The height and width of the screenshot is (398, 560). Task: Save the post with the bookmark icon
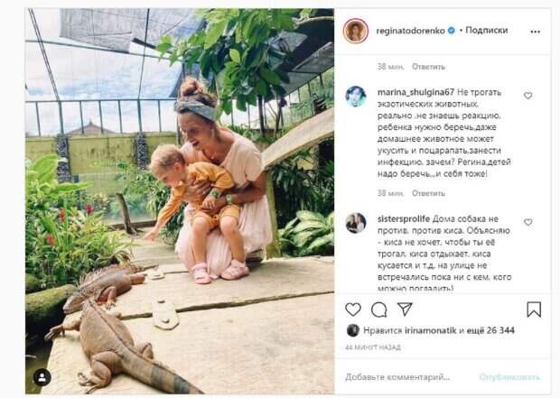pos(534,310)
